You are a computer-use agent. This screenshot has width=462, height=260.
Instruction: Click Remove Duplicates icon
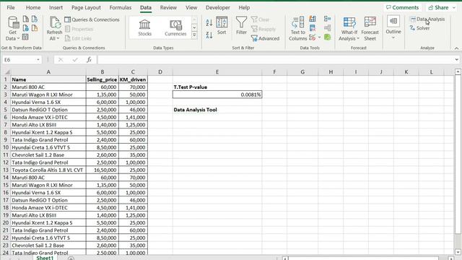(x=313, y=28)
